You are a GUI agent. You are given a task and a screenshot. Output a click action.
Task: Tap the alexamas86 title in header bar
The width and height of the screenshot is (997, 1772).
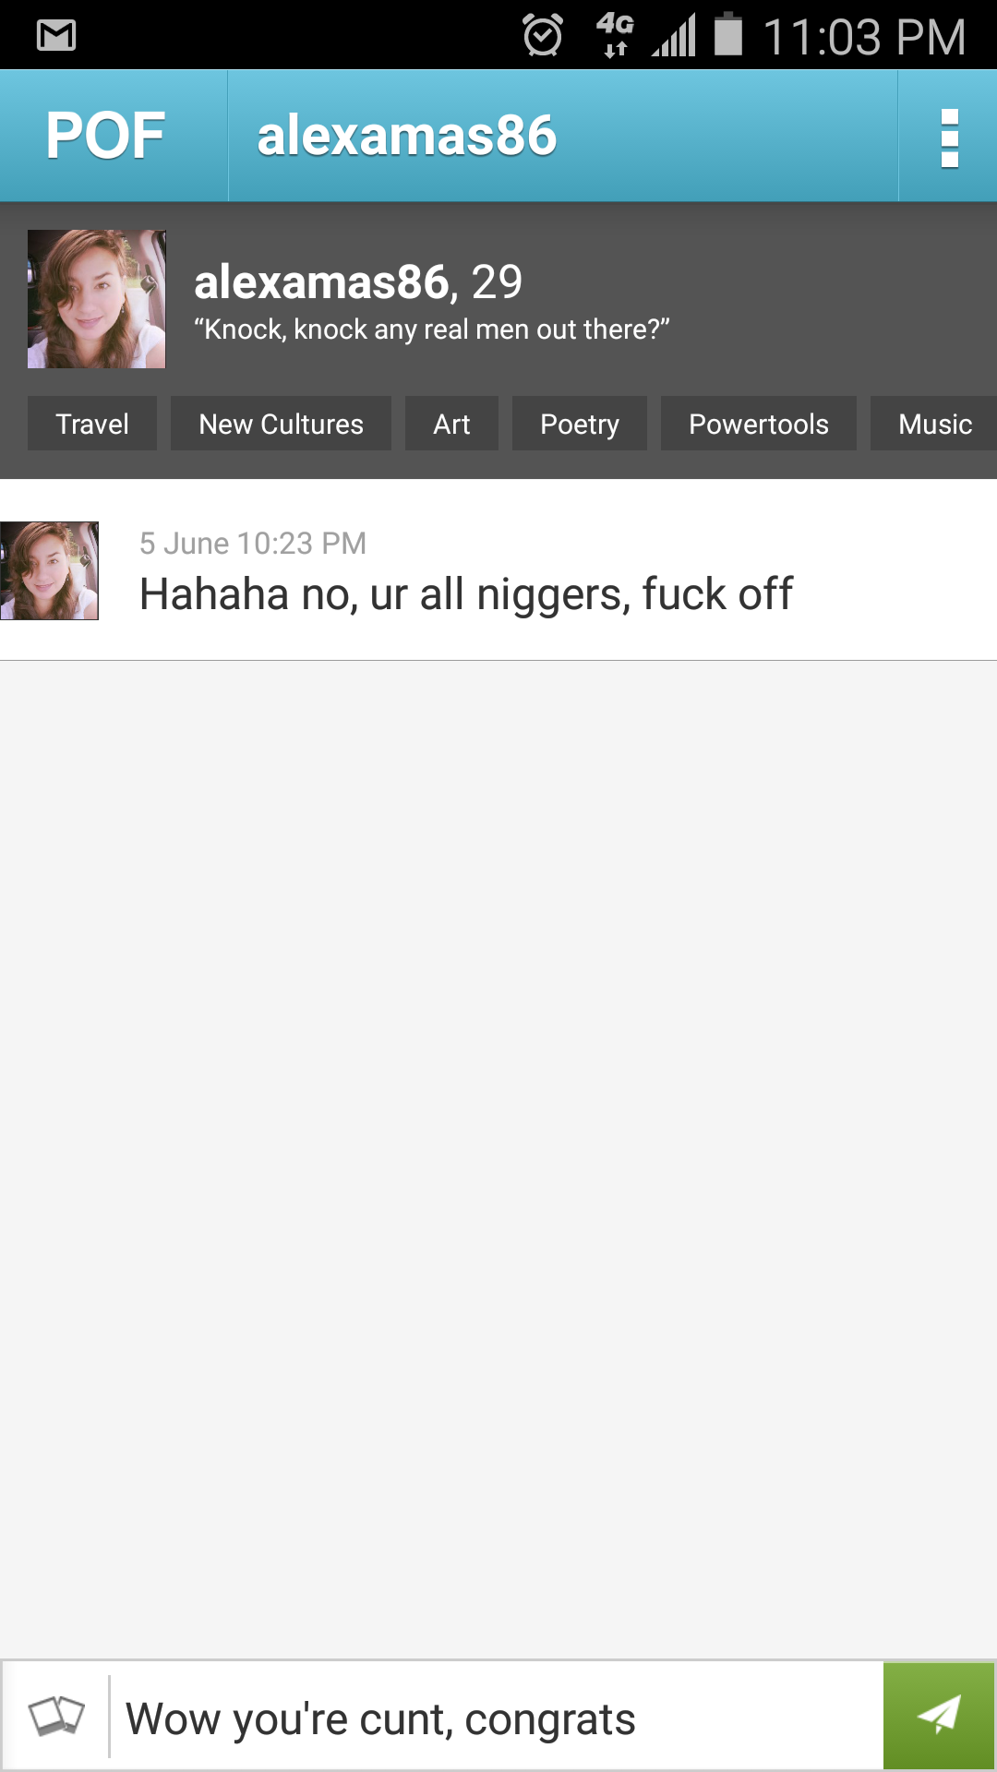[x=406, y=137]
